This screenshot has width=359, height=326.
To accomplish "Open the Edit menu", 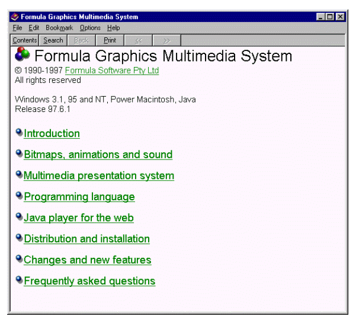I will 34,28.
